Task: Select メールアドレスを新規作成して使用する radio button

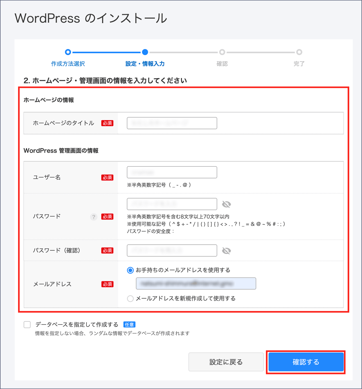Action: click(130, 298)
